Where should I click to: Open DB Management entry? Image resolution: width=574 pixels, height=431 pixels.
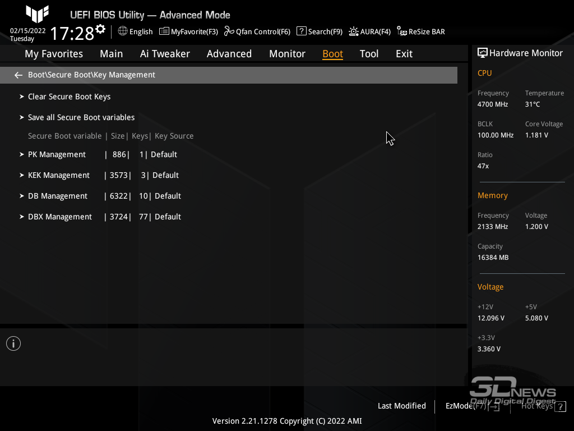[58, 196]
